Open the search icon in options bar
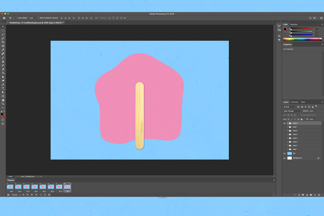 coord(310,18)
